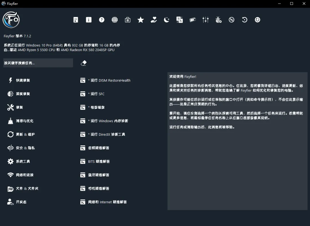The height and width of the screenshot is (226, 310).
Task: Click the restart circular arrow icon
Action: [x=245, y=20]
